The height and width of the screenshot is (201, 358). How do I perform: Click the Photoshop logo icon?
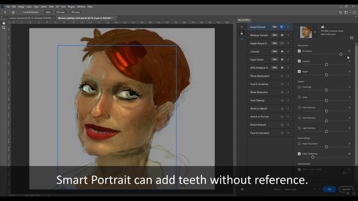[2, 7]
